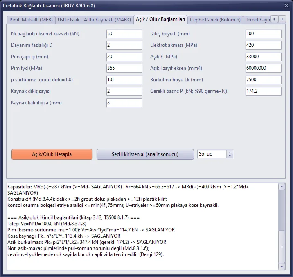Click N bağlantı eksenel kuvveti field

[x=124, y=34]
